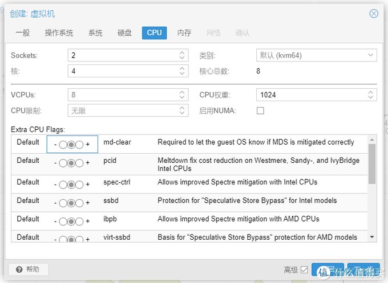Turn on the spec-ctrl flag
Screen dimensions: 388x283
click(x=79, y=184)
